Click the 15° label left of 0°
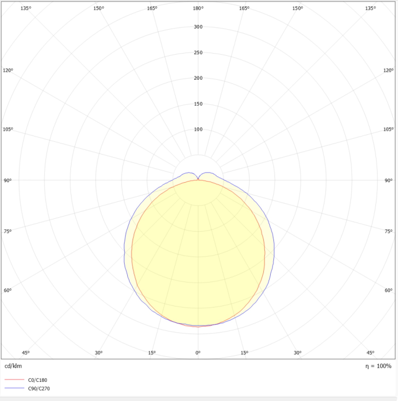This screenshot has width=398, height=401. [x=152, y=353]
